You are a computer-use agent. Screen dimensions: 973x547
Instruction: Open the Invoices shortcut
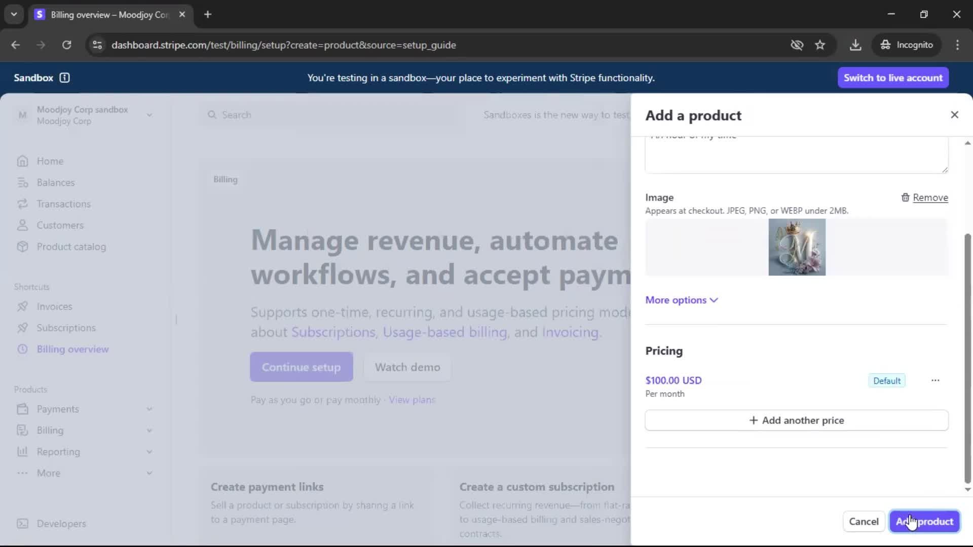point(54,306)
